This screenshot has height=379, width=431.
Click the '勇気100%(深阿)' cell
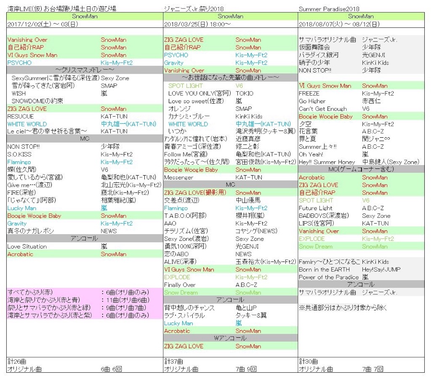(x=185, y=246)
